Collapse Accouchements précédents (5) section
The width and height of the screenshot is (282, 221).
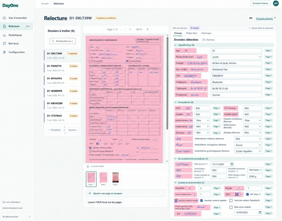tap(223, 159)
